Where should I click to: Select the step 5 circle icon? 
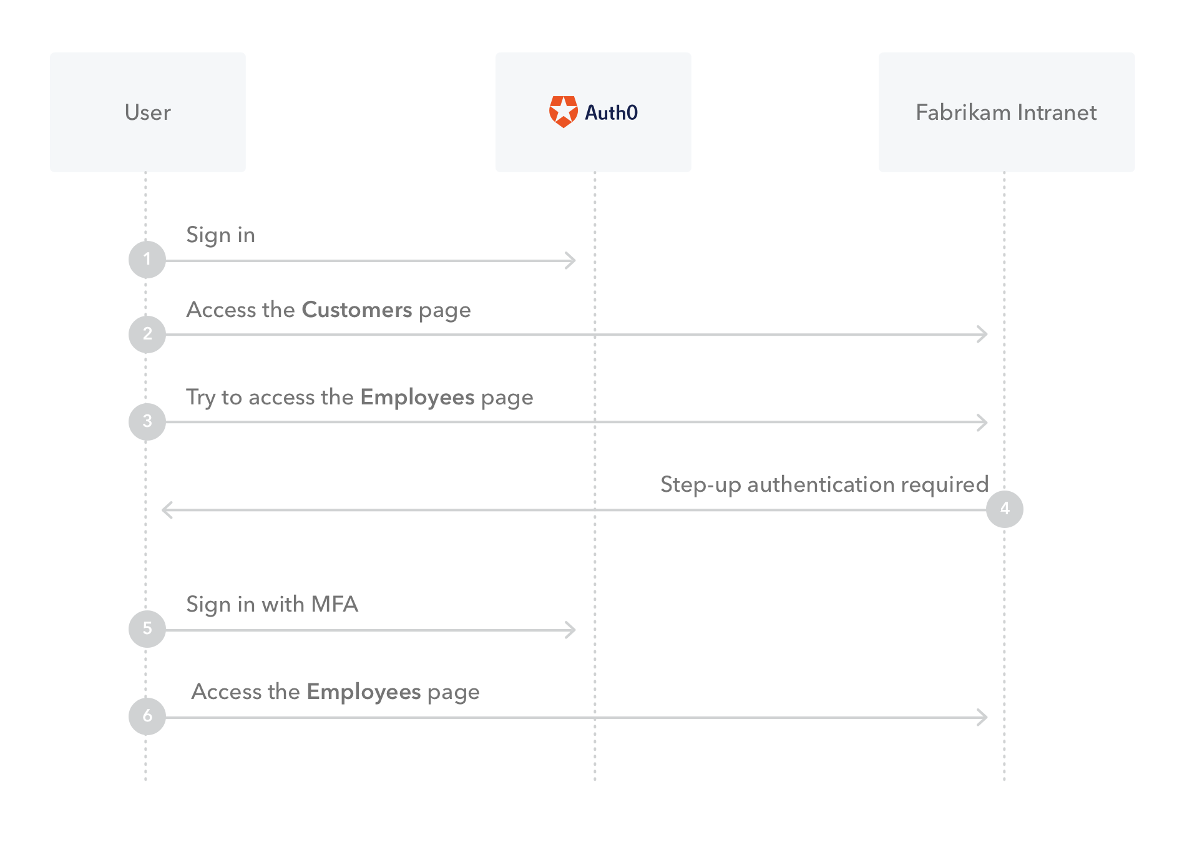click(147, 630)
